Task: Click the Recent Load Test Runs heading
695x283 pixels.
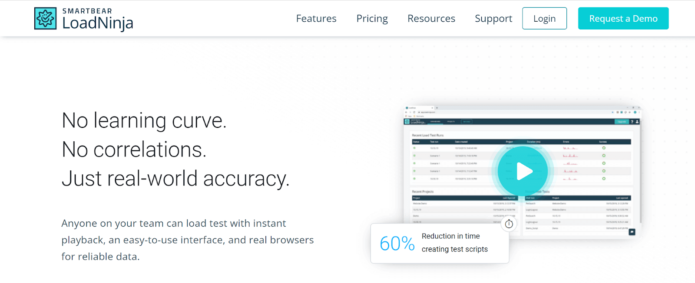Action: 428,135
